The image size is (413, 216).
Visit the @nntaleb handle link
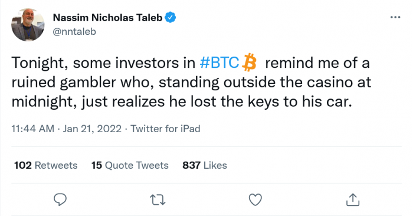(x=74, y=32)
